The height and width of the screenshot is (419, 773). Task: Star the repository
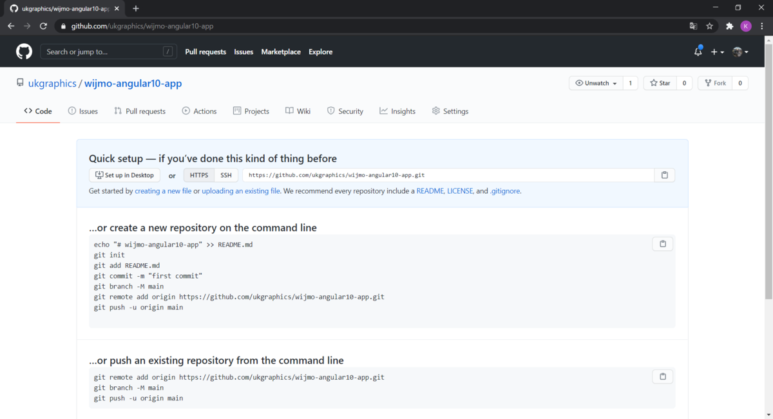pos(660,83)
